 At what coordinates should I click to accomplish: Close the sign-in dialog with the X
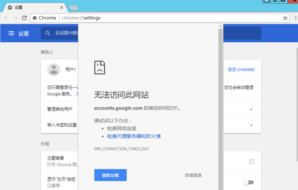[84, 30]
